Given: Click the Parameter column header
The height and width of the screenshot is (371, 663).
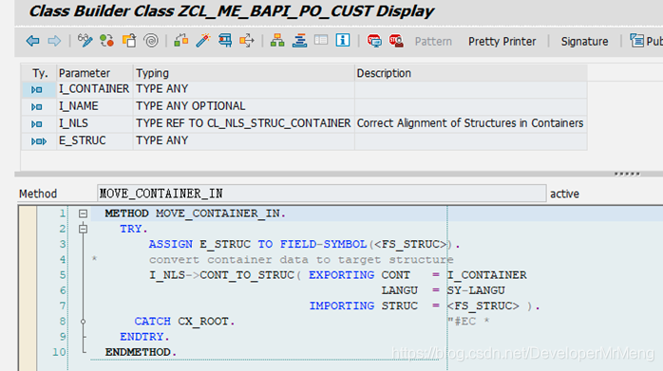Looking at the screenshot, I should pos(95,73).
